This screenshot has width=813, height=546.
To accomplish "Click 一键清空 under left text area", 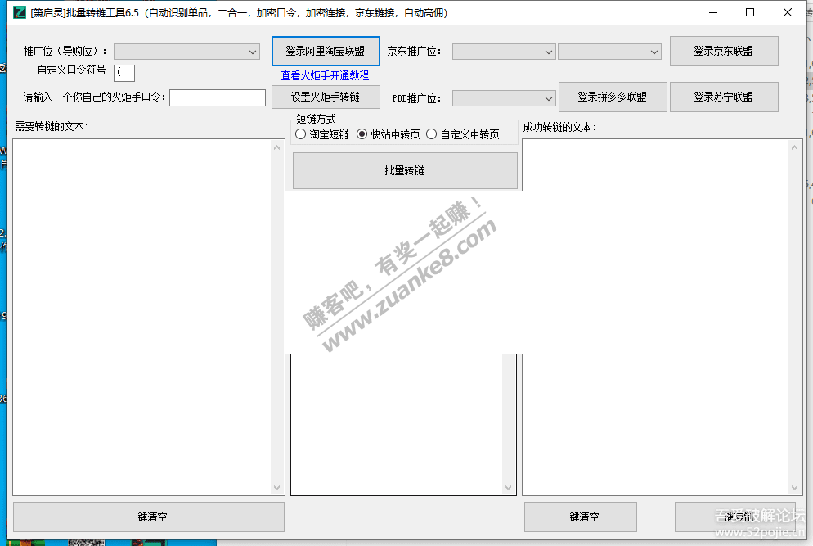I will 148,517.
